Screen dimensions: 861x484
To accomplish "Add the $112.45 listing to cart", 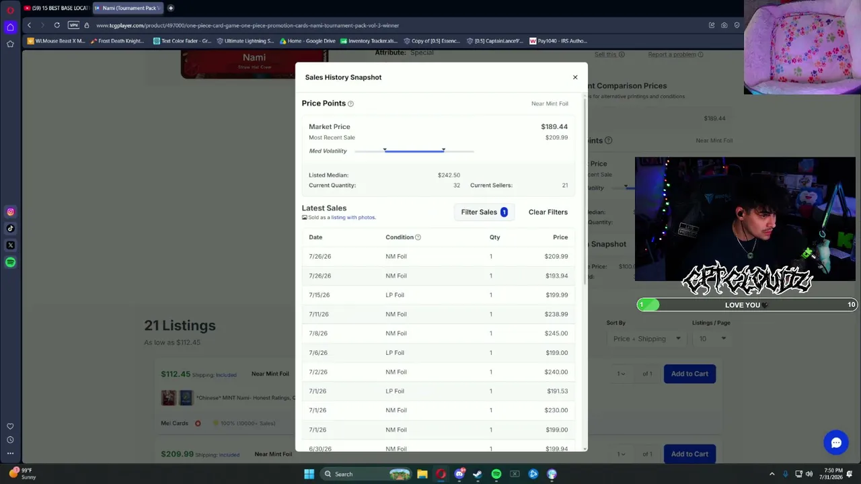I will (x=689, y=374).
